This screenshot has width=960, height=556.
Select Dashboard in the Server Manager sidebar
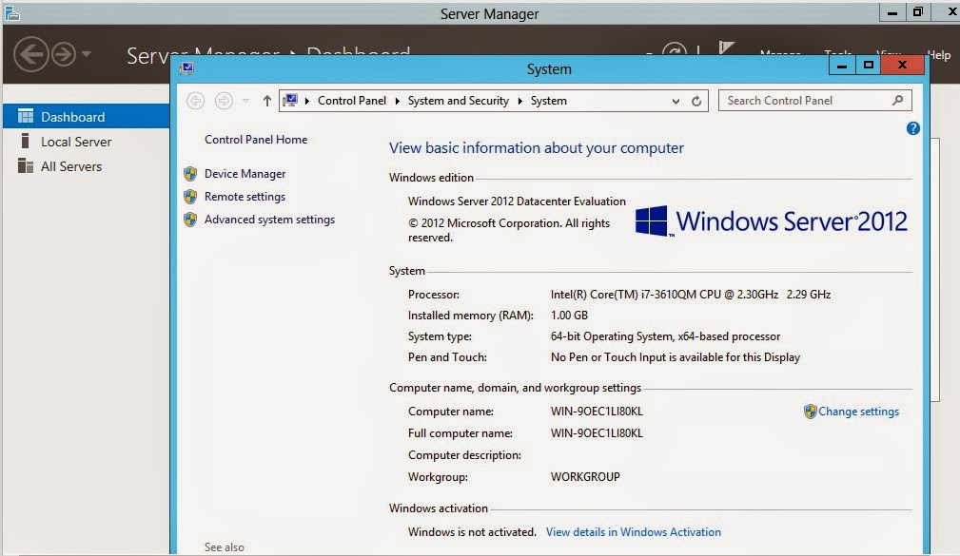pos(72,117)
